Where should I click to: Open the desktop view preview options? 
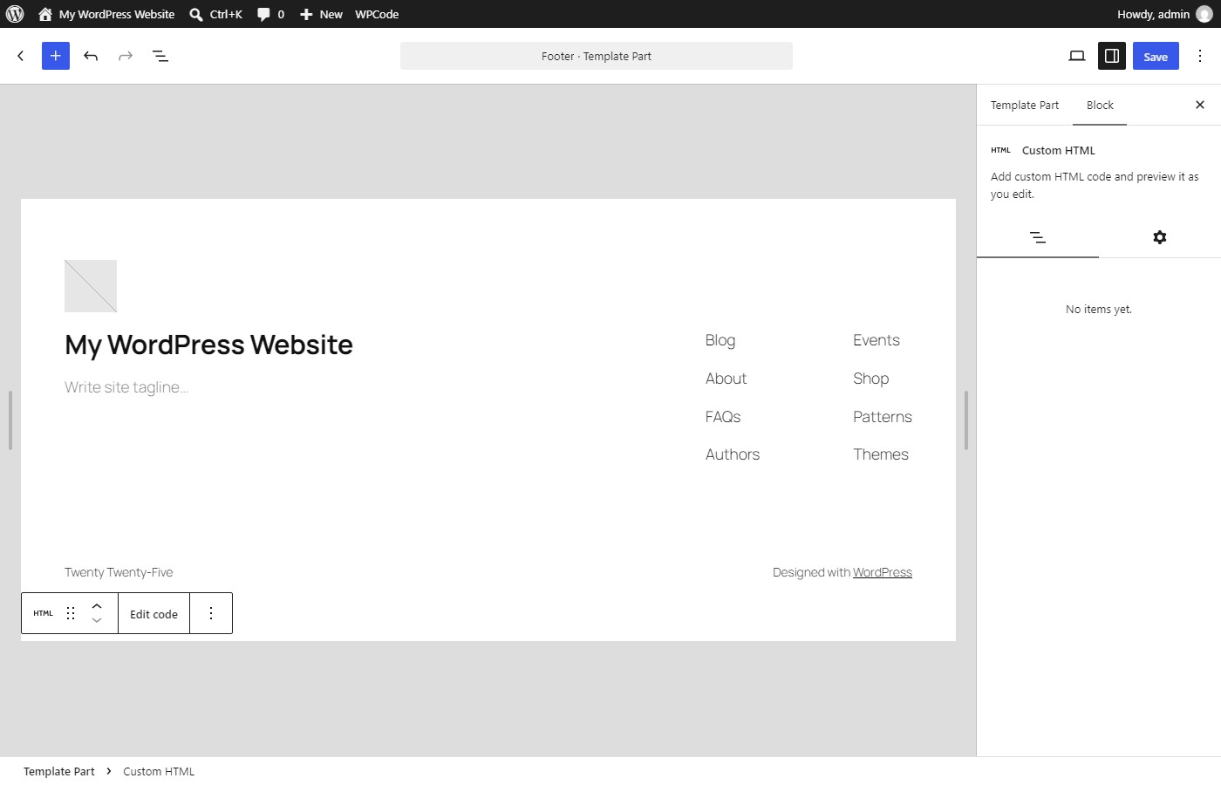pos(1077,56)
